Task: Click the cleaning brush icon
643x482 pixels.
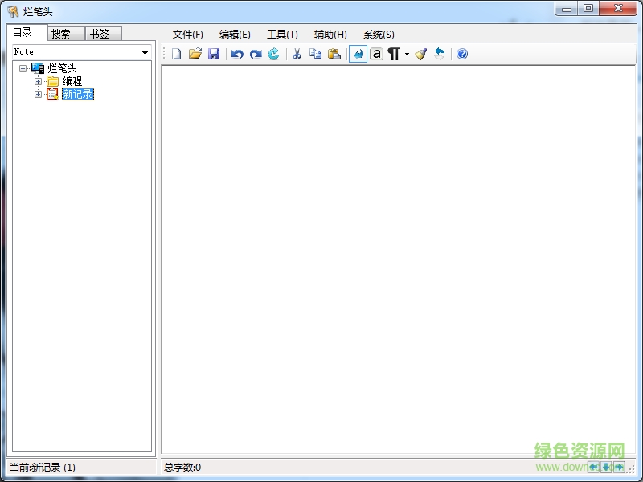Action: 420,54
